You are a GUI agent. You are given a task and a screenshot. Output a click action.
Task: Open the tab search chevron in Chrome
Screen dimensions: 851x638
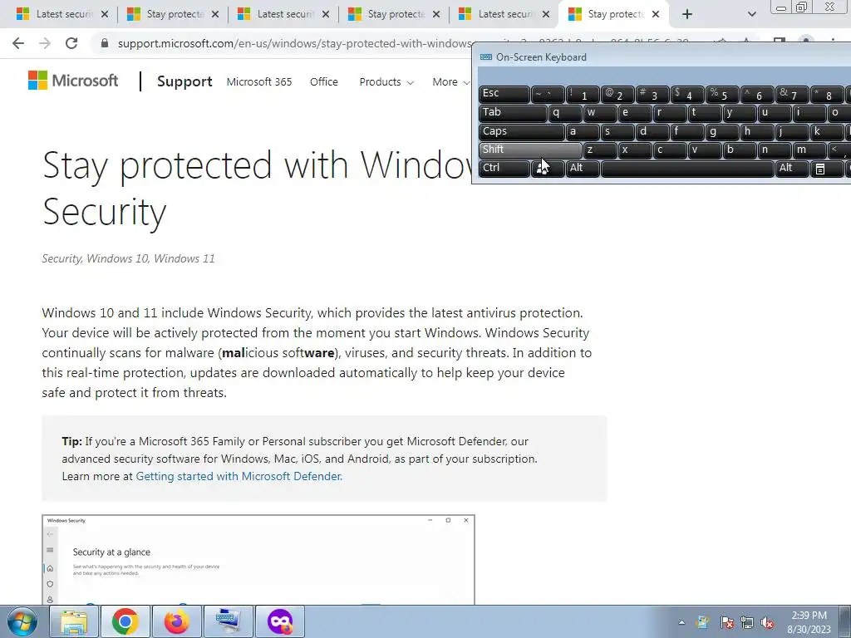point(751,15)
